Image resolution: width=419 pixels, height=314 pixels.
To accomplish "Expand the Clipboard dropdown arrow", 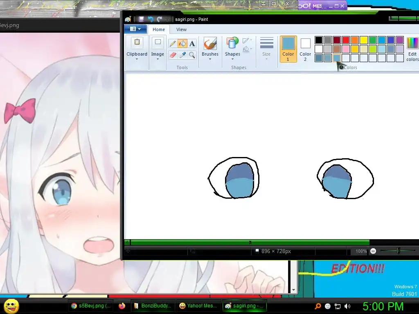I will (x=137, y=59).
